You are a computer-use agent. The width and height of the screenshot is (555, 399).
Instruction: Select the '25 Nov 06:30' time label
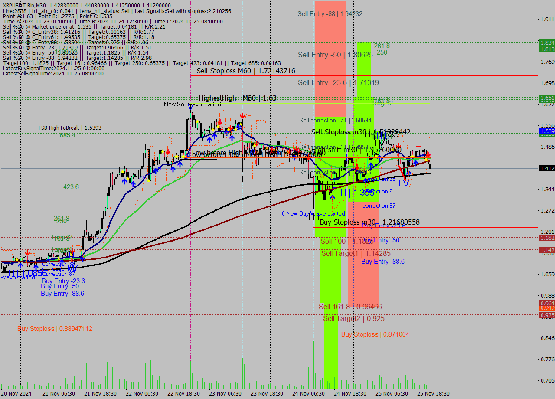392,394
